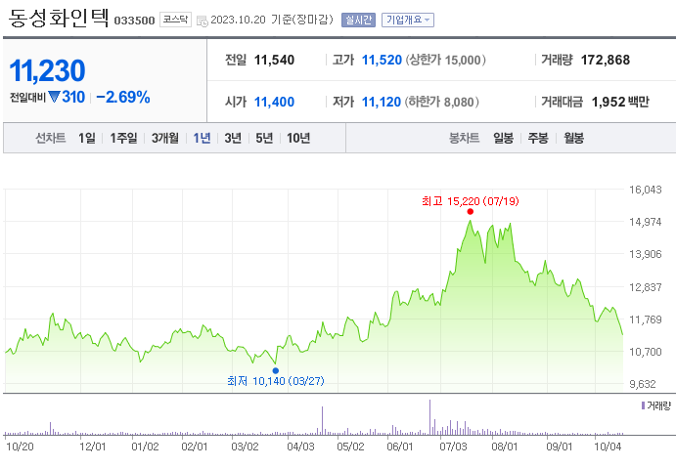676x468 pixels.
Task: Click the -2.69% change value
Action: (123, 98)
